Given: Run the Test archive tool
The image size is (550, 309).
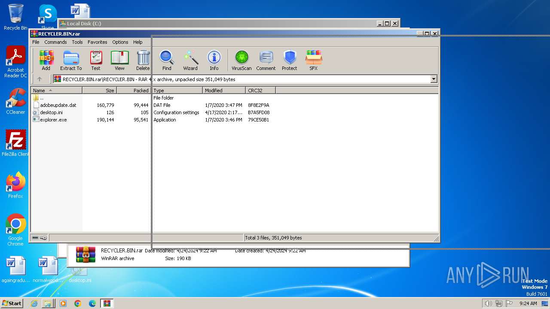Looking at the screenshot, I should coord(96,60).
